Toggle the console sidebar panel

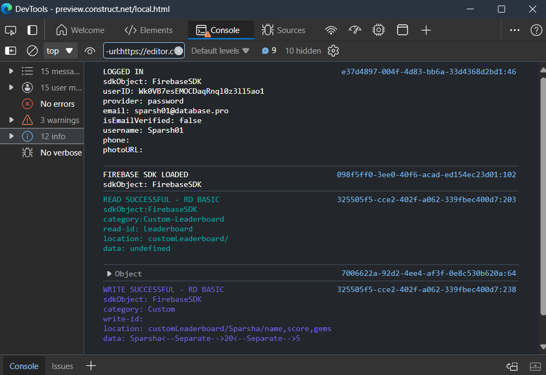point(11,51)
